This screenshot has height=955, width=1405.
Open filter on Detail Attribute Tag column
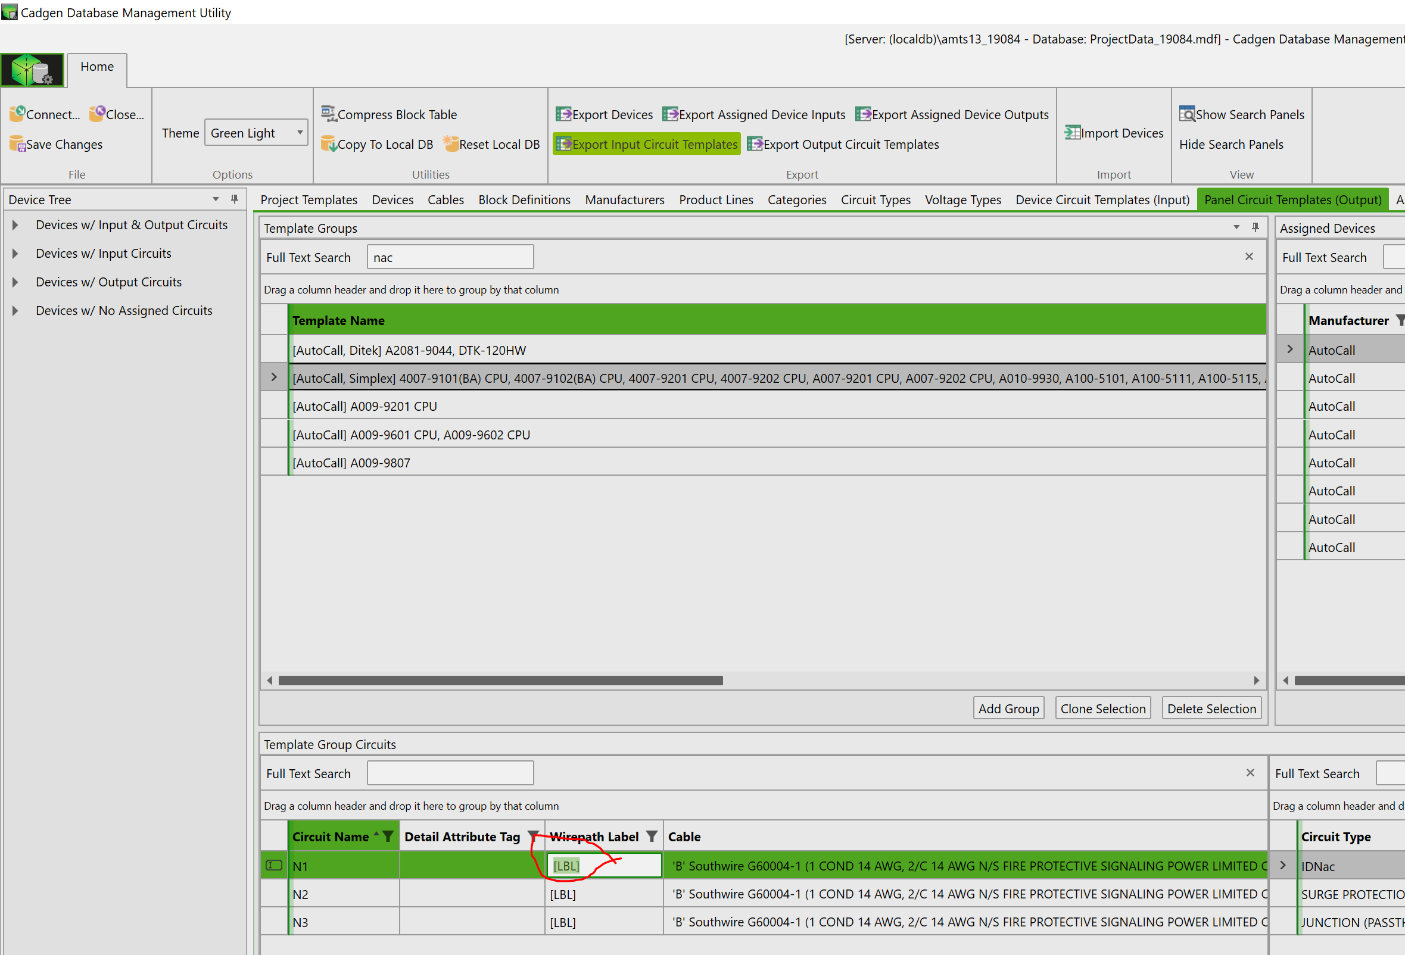pos(533,837)
